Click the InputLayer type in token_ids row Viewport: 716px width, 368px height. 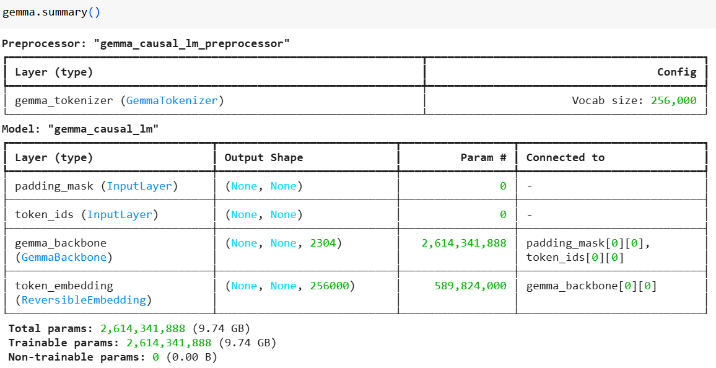coord(120,214)
